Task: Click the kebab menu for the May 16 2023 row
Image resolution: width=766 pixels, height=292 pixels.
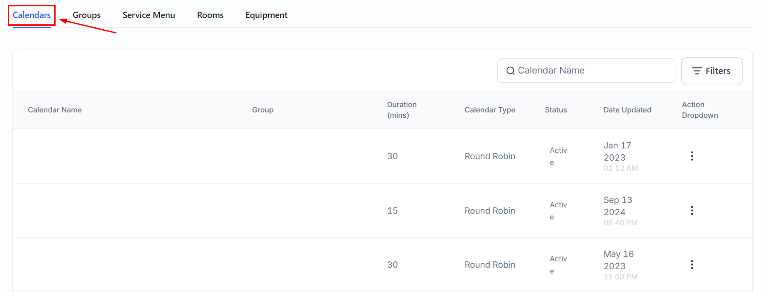Action: click(691, 265)
